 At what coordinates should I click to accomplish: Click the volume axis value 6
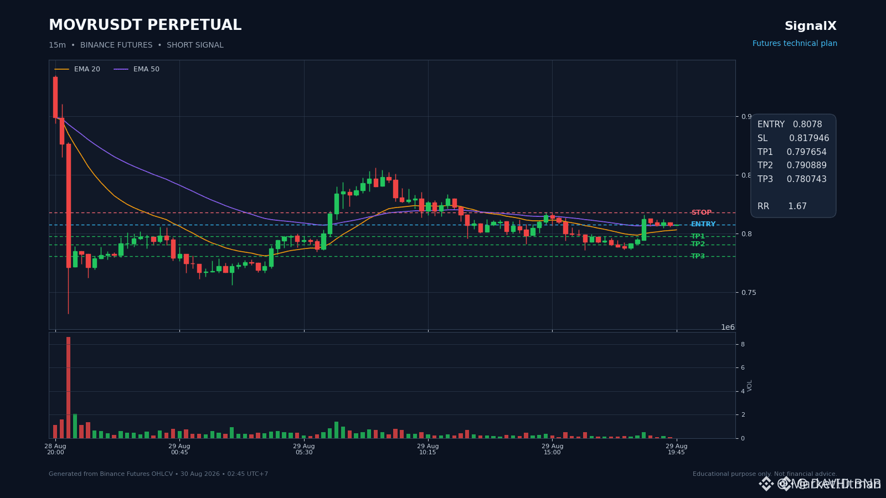pyautogui.click(x=743, y=368)
